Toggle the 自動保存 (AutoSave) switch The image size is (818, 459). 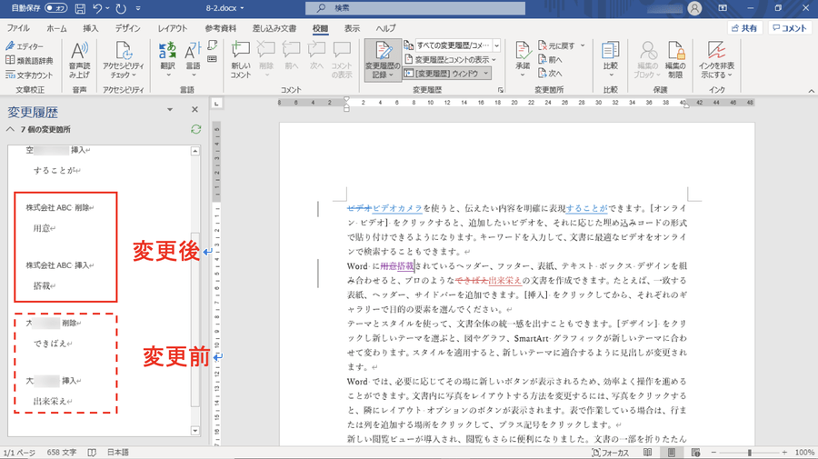point(56,8)
